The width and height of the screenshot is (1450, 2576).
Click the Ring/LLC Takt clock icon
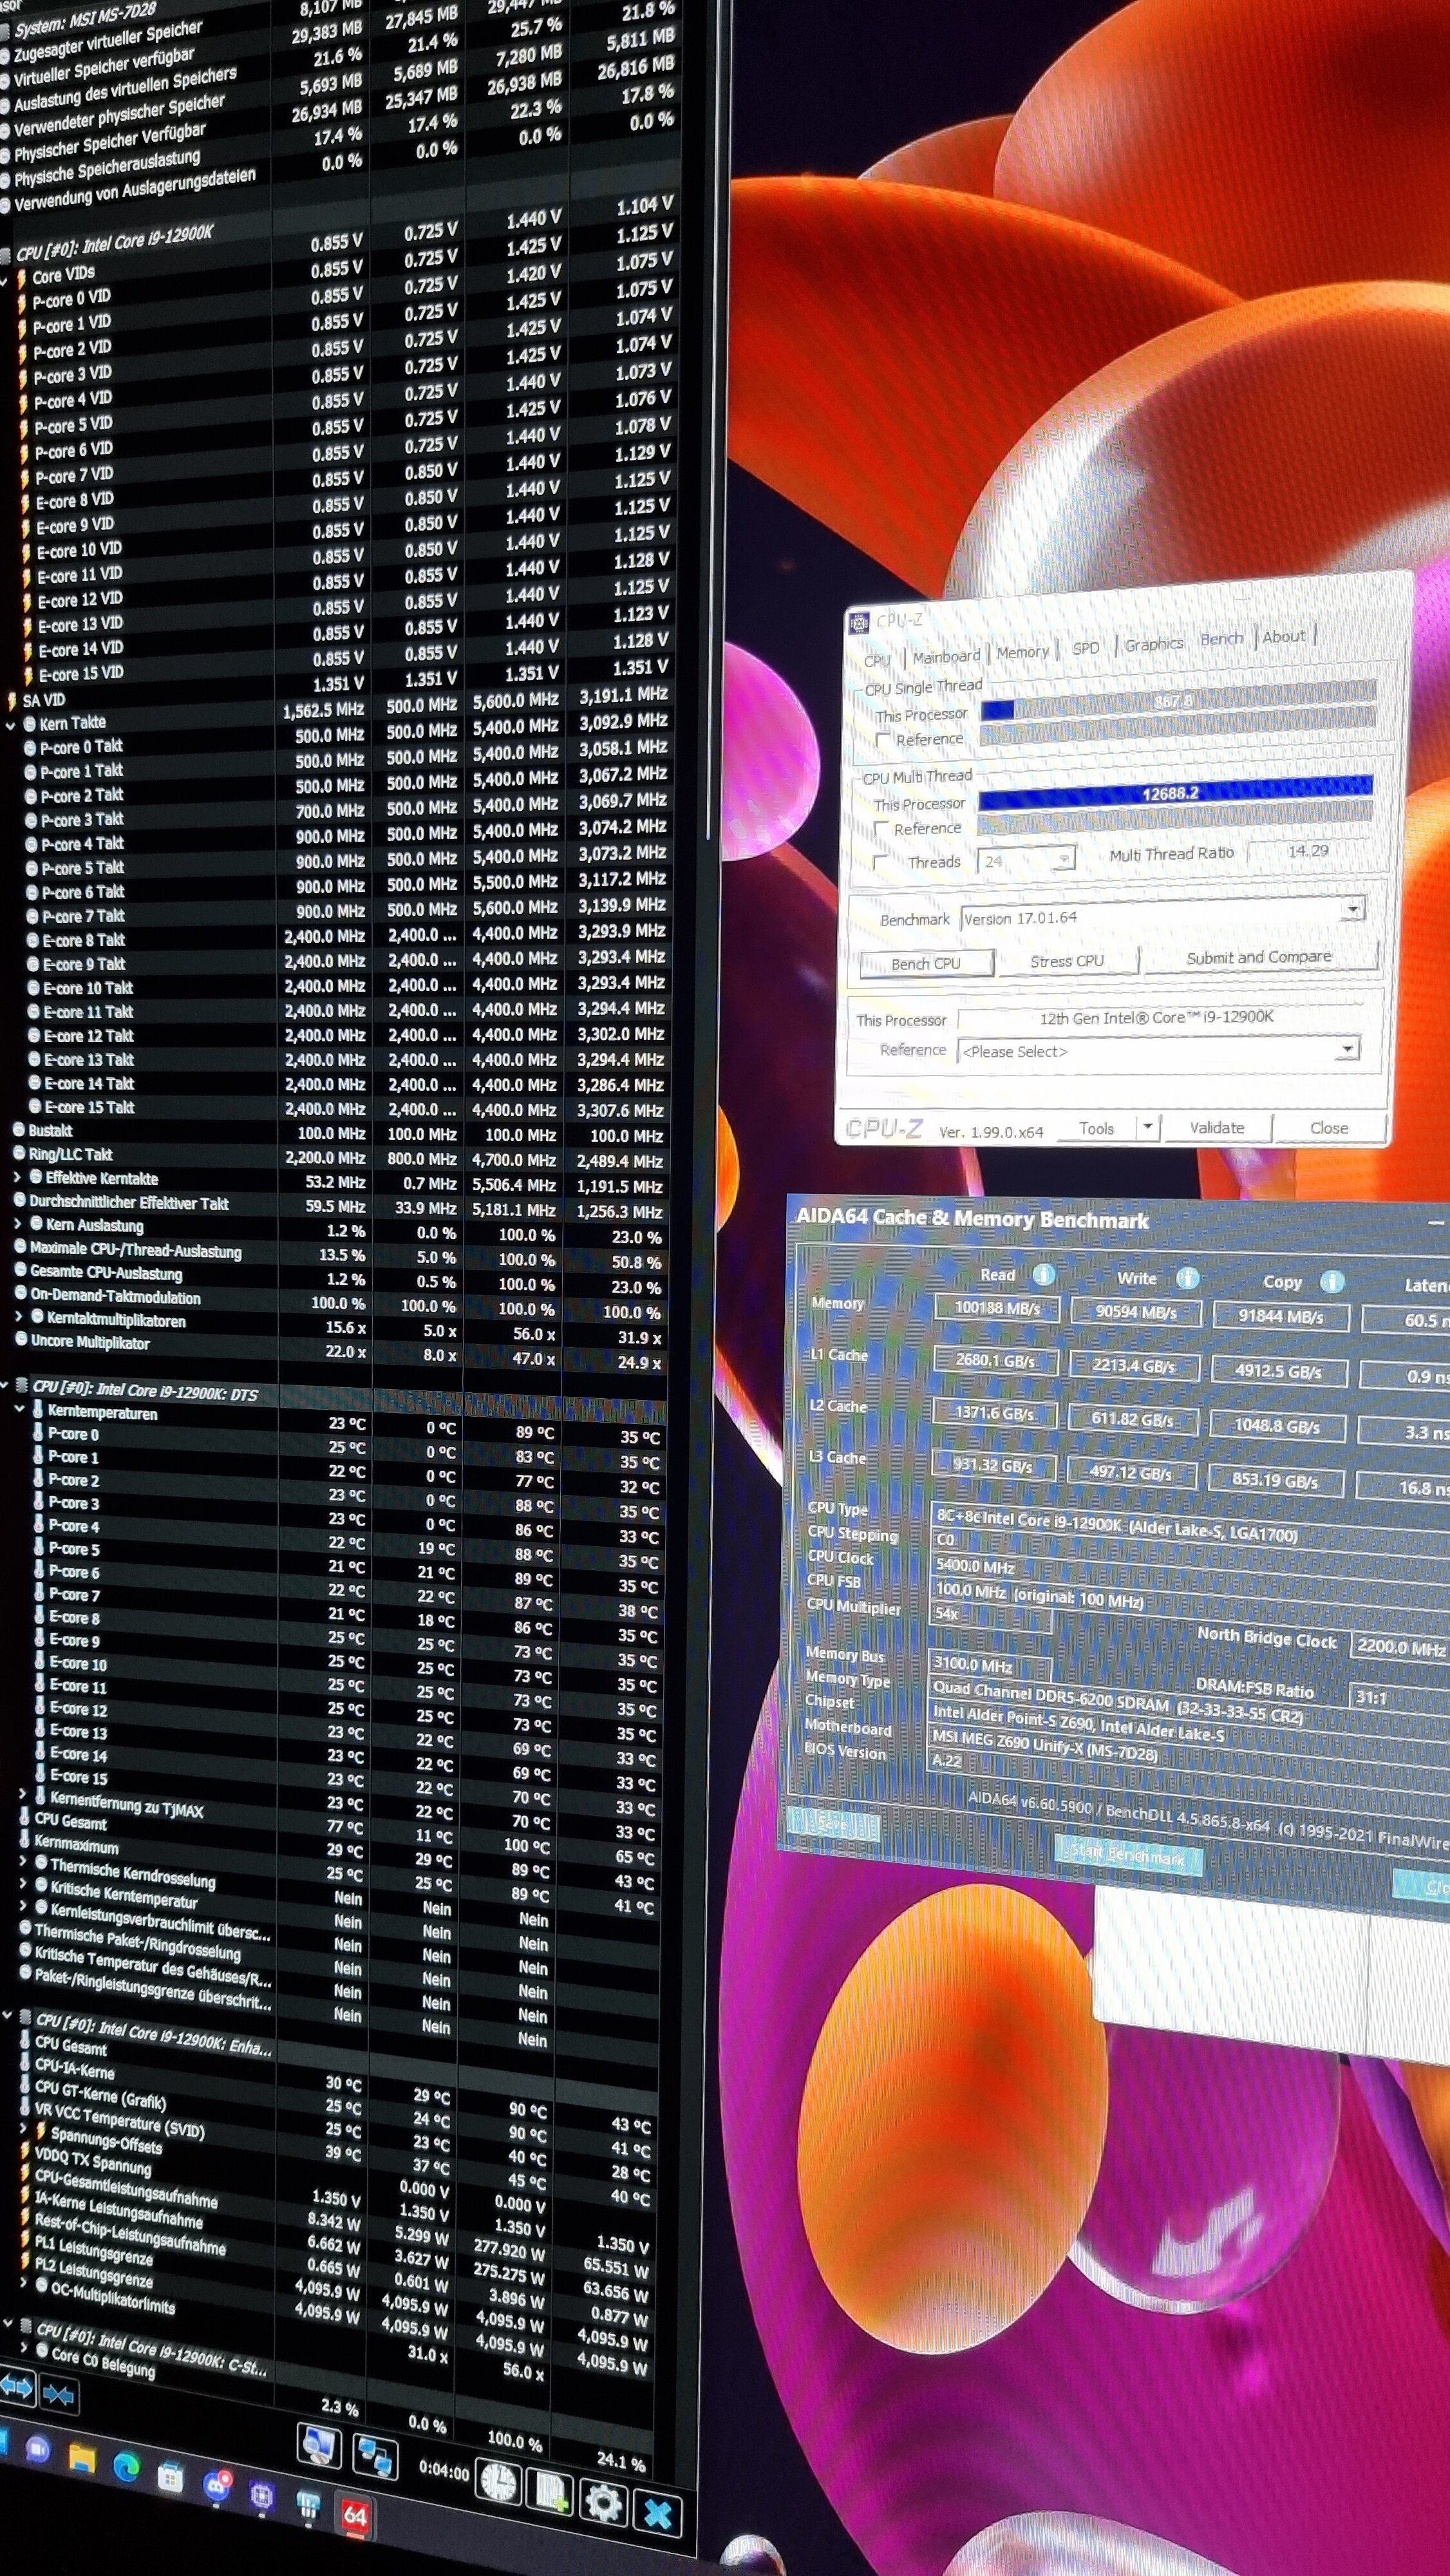(19, 1153)
